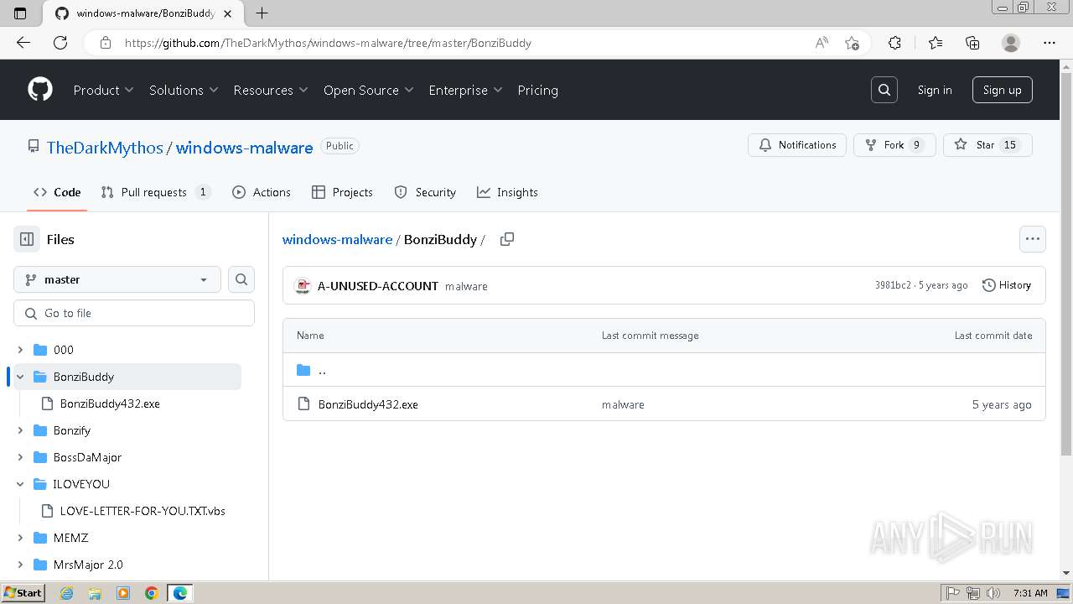This screenshot has height=604, width=1073.
Task: Star the windows-malware repository
Action: [x=987, y=145]
